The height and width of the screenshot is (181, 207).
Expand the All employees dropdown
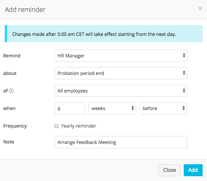121,91
